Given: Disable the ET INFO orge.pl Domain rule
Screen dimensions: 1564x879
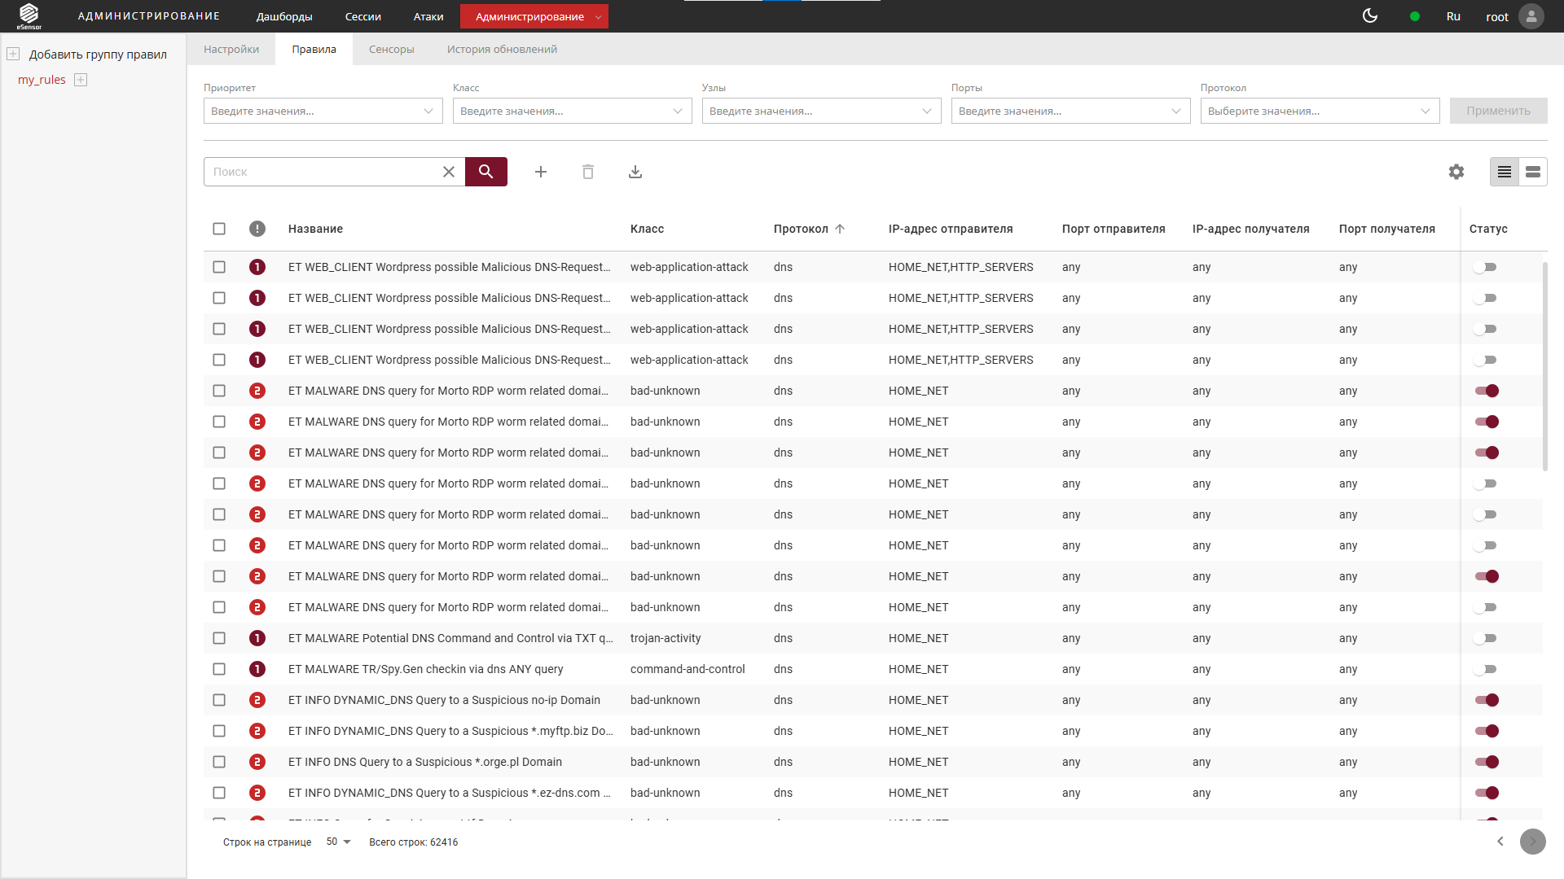Looking at the screenshot, I should pos(1487,762).
